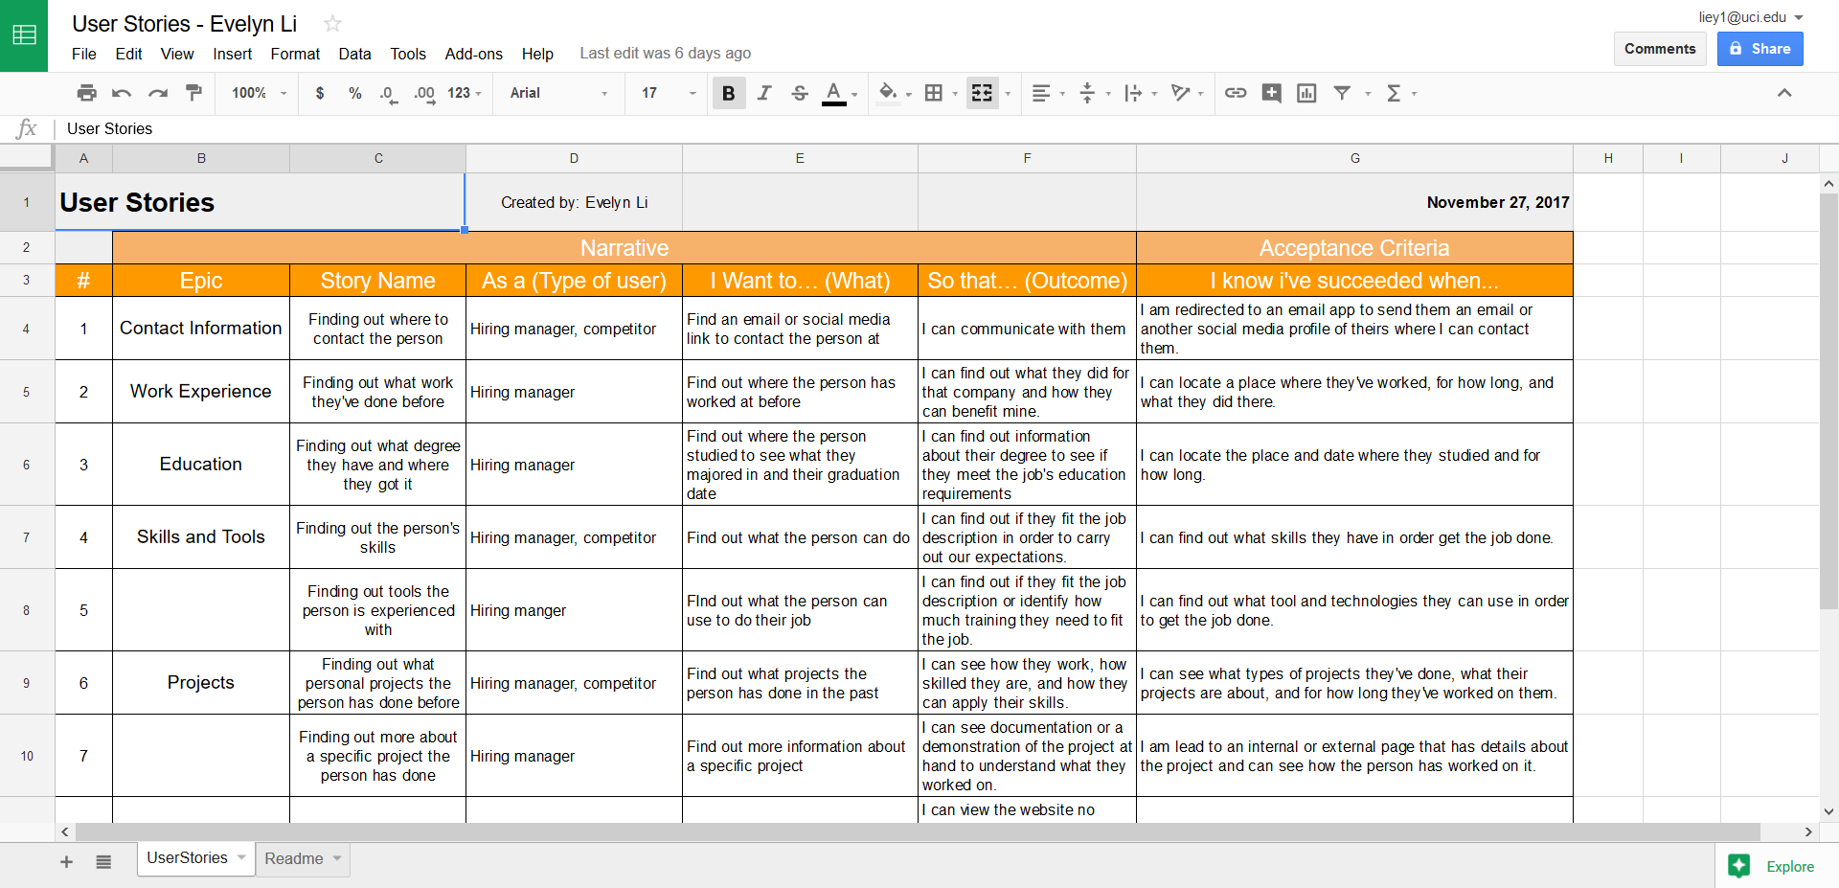This screenshot has height=888, width=1839.
Task: Open the View menu
Action: click(x=177, y=54)
